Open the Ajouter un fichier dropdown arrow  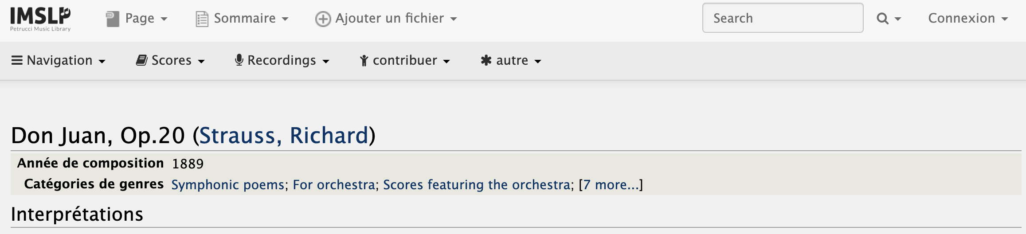[x=454, y=19]
